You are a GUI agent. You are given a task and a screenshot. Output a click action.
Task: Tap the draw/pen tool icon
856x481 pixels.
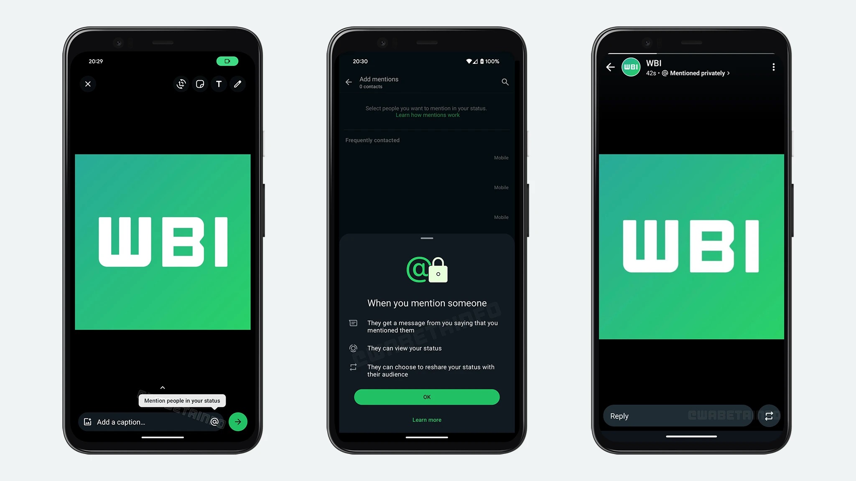click(x=237, y=84)
